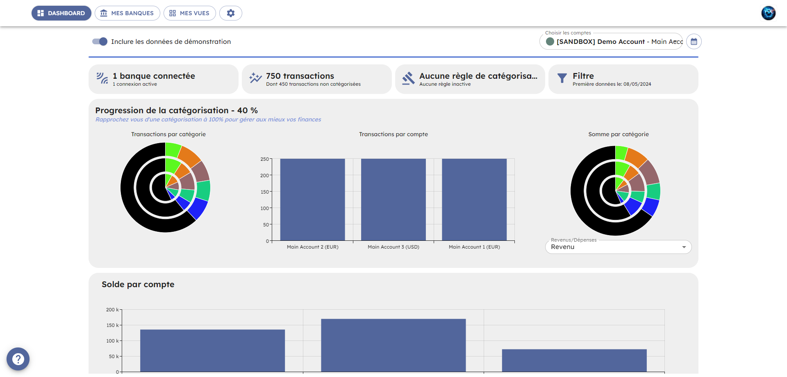
Task: Click Dont 450 transactions non catégorisées text
Action: [x=313, y=84]
